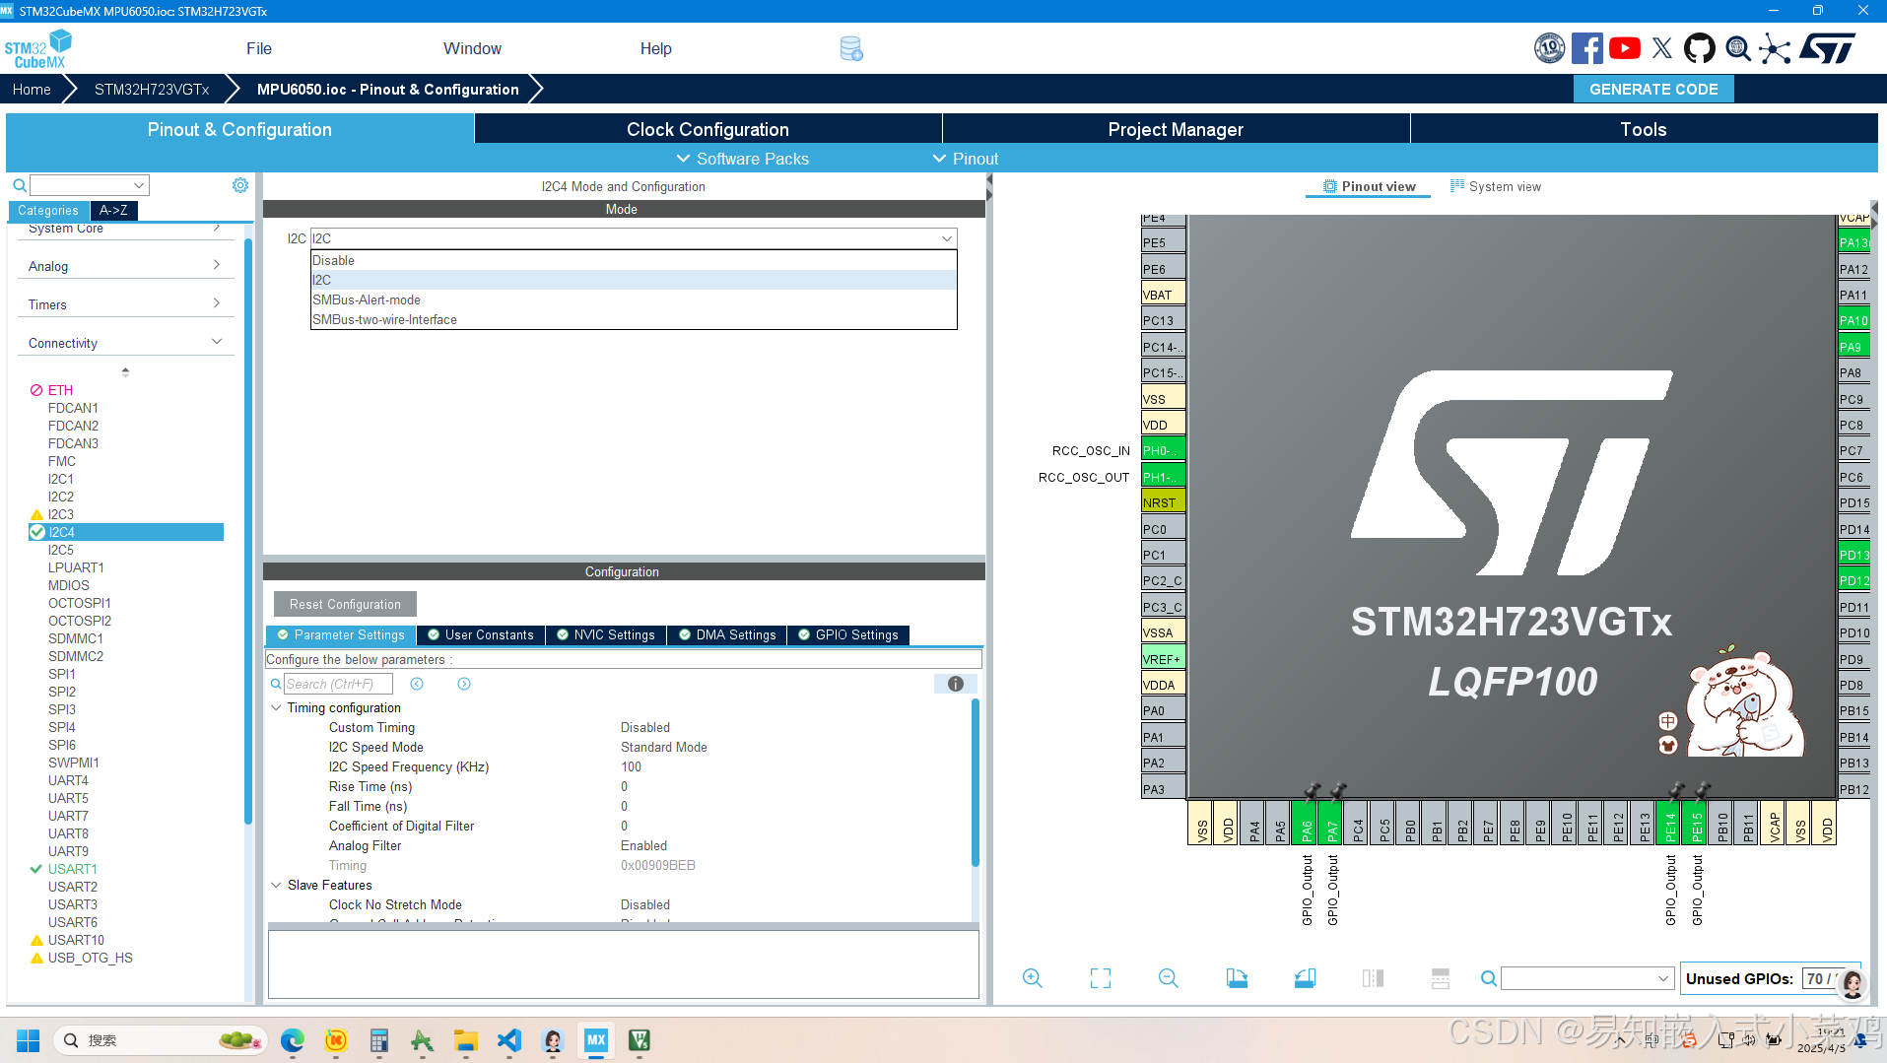Click the fit-to-screen pinout icon

click(1101, 978)
